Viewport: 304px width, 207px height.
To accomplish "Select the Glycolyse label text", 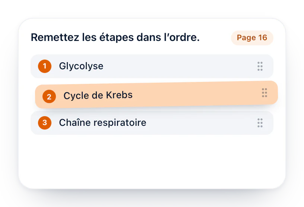I will 81,66.
